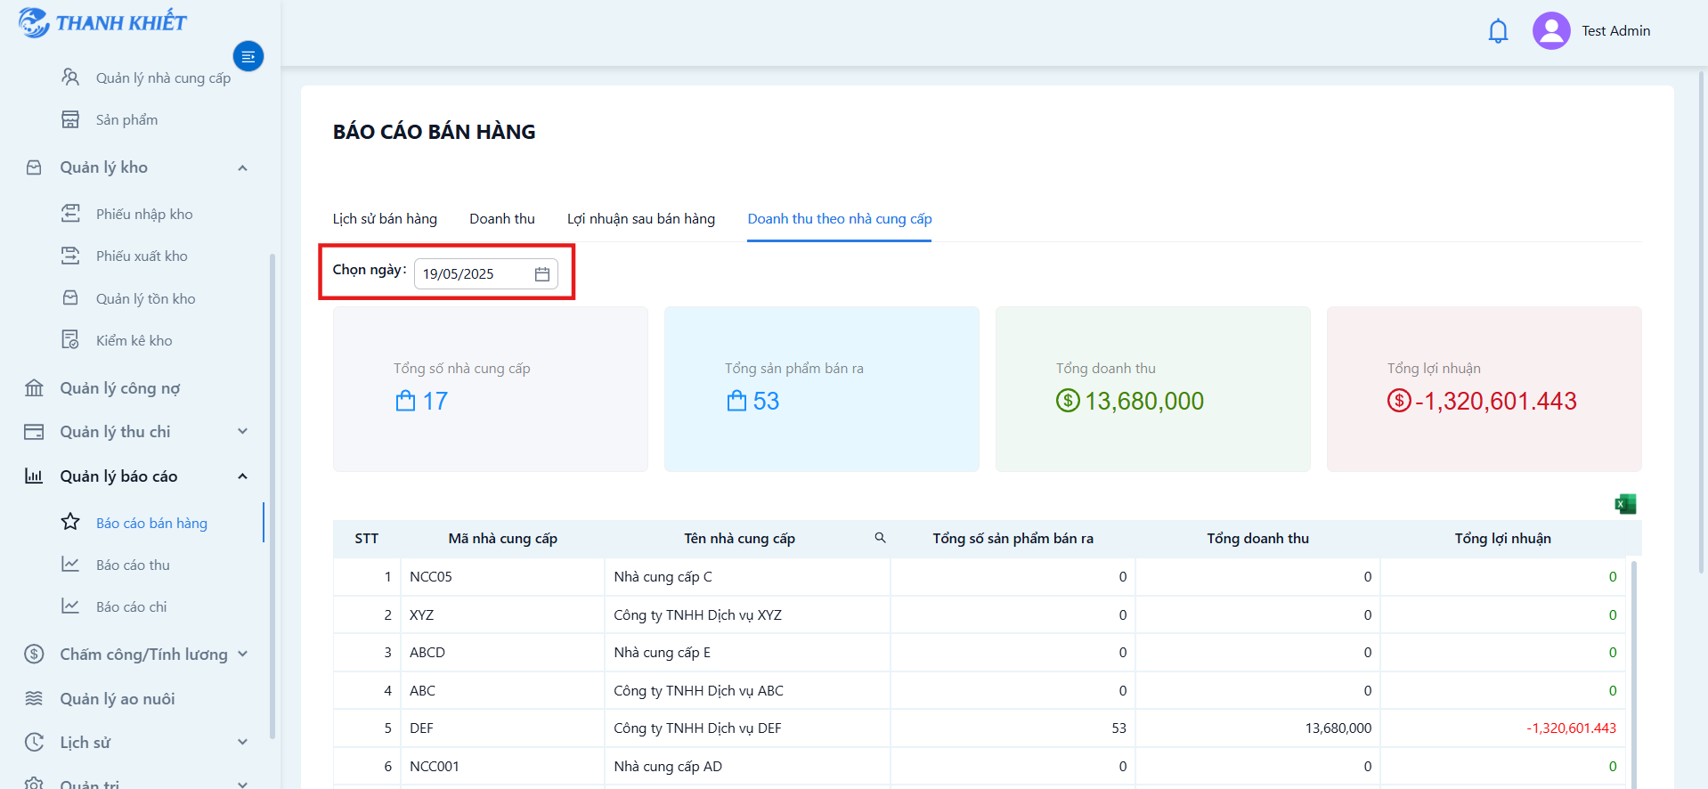1708x789 pixels.
Task: Switch to Lợi nhuận sau bán hàng tab
Action: coord(641,219)
